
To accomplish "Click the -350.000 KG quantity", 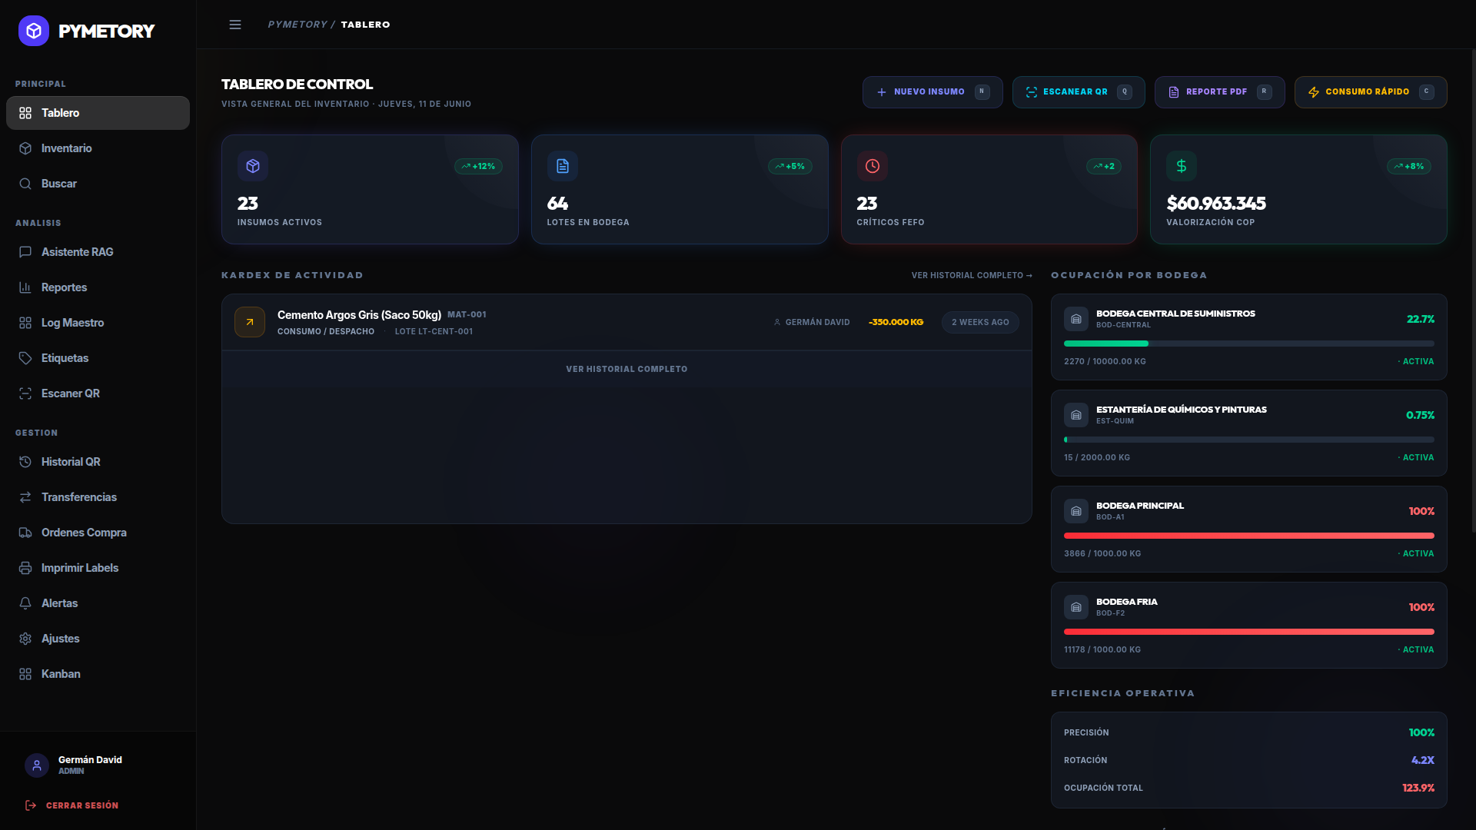I will pyautogui.click(x=896, y=322).
